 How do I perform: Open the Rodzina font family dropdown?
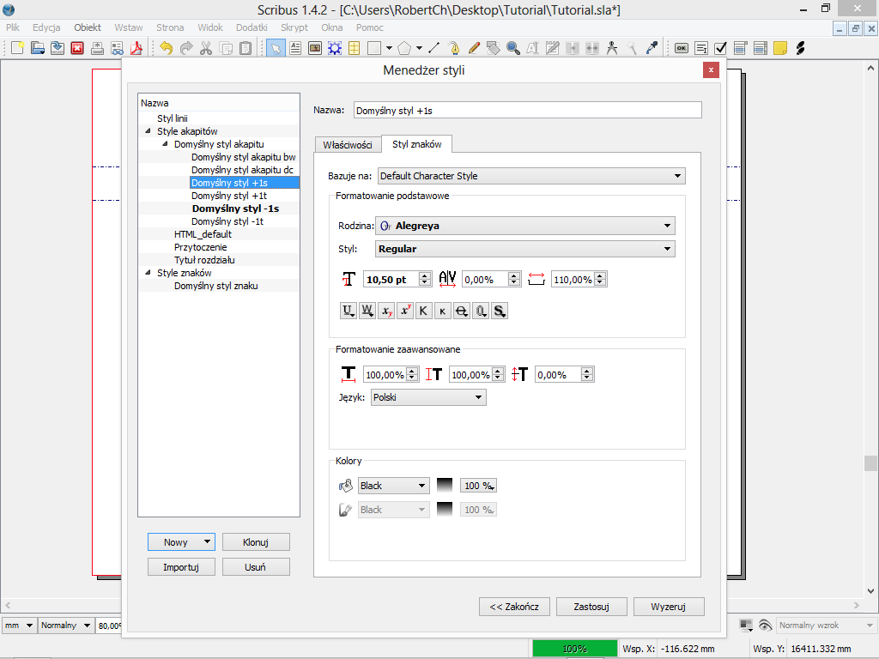(525, 226)
